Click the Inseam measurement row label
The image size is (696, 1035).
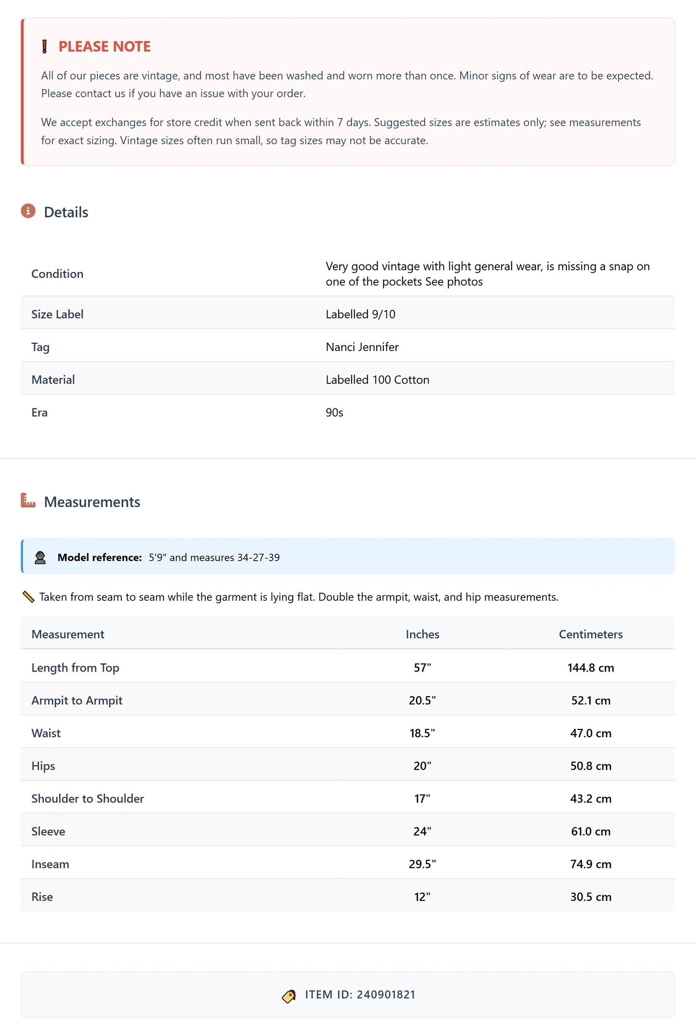coord(50,864)
